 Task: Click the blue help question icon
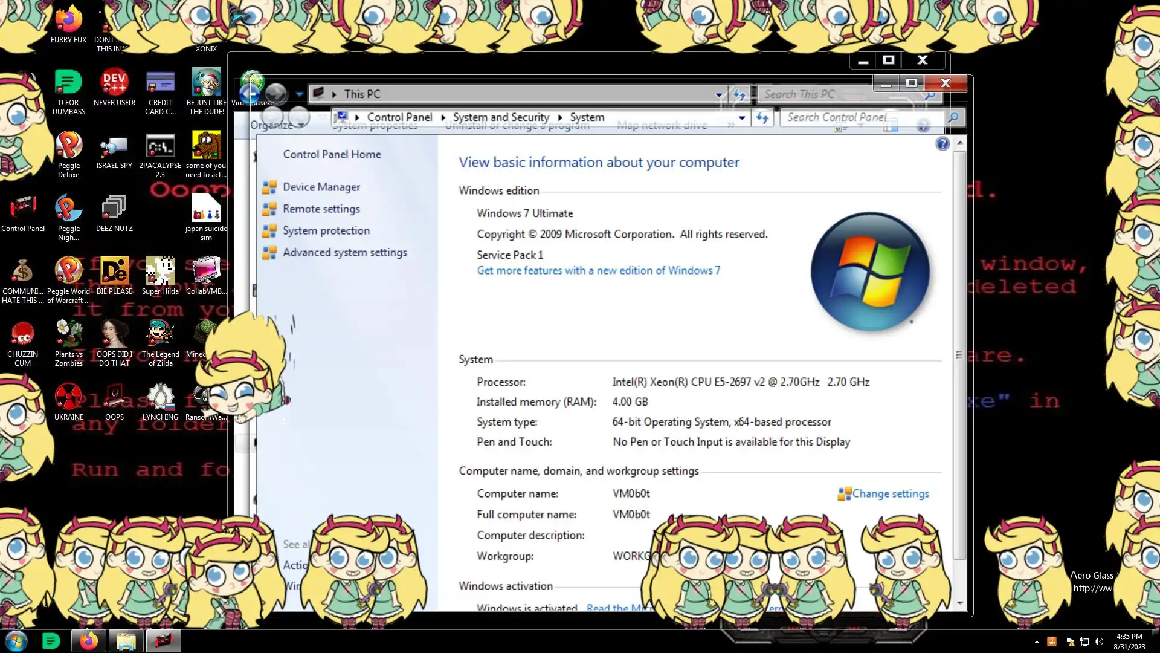tap(942, 144)
